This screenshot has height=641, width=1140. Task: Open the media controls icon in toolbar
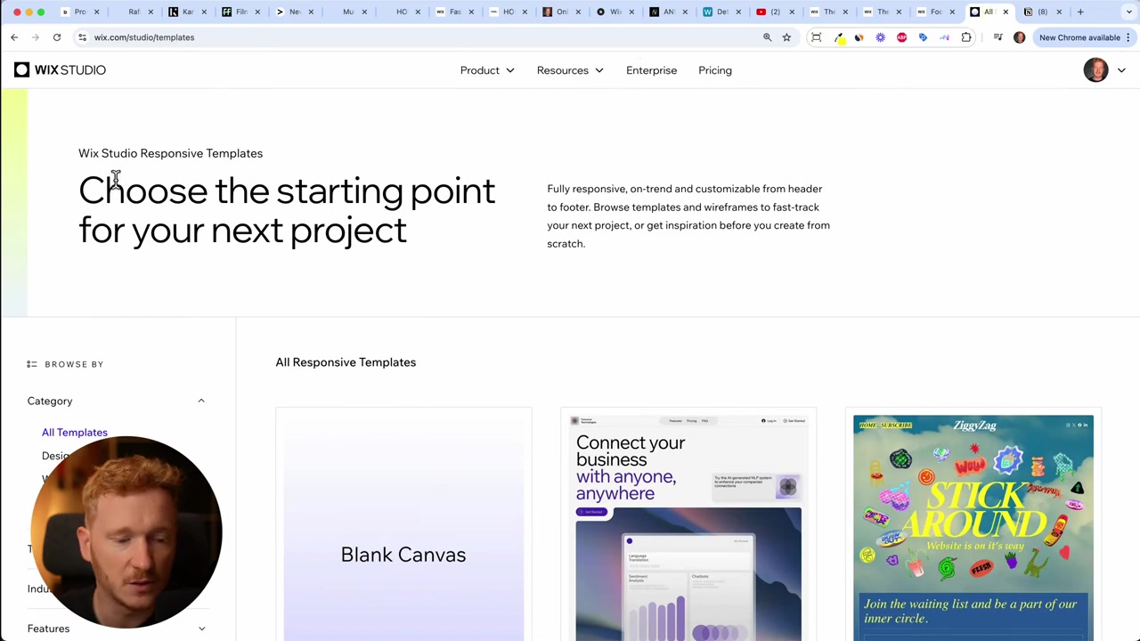(x=997, y=37)
